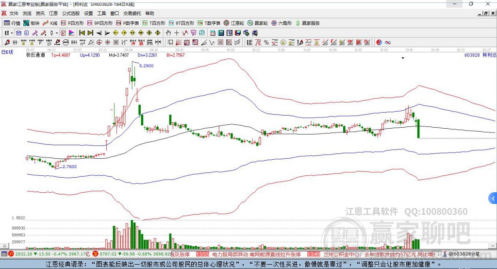Open the calculator icon
Screen dimensions: 497x269
(221, 33)
